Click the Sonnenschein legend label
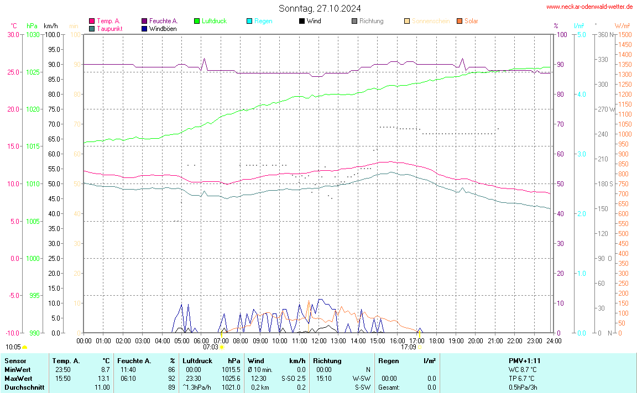 431,21
